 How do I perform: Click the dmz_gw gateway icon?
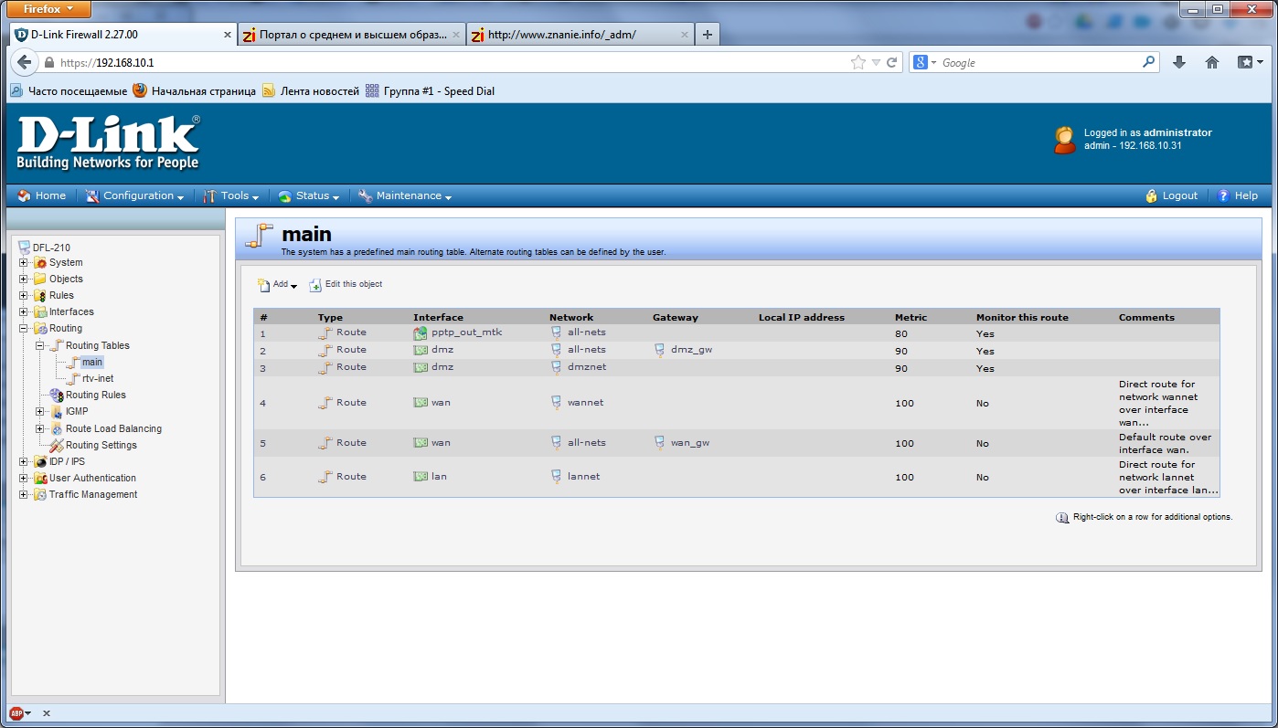click(x=660, y=350)
